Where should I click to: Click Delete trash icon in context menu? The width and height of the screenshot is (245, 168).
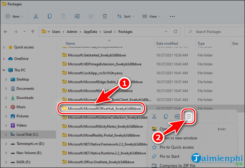click(189, 117)
